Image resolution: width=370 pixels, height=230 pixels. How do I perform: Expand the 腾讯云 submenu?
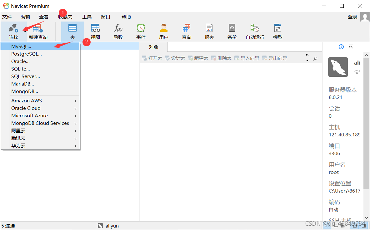pos(40,138)
